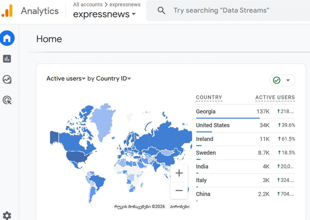This screenshot has width=310, height=220.
Task: Click the search magnifier icon
Action: coord(161,11)
